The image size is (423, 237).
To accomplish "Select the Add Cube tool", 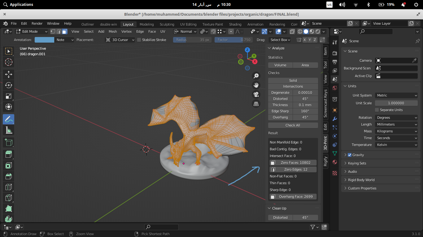I will (9, 142).
